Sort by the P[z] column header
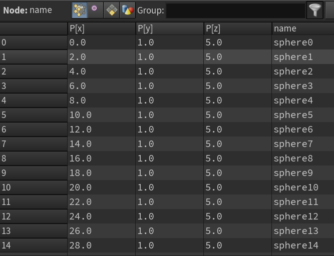Screen dimensions: 334x256 click(x=238, y=28)
